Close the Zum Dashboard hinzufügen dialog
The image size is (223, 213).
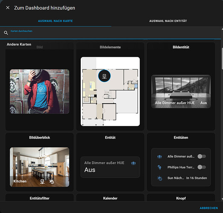pyautogui.click(x=8, y=8)
